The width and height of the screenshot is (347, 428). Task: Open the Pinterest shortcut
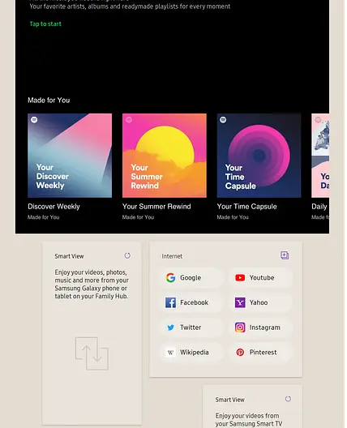pyautogui.click(x=260, y=352)
